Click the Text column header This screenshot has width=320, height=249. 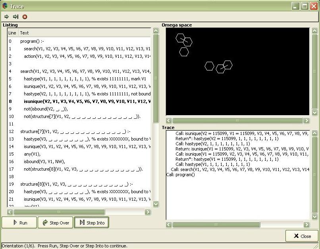[85, 33]
